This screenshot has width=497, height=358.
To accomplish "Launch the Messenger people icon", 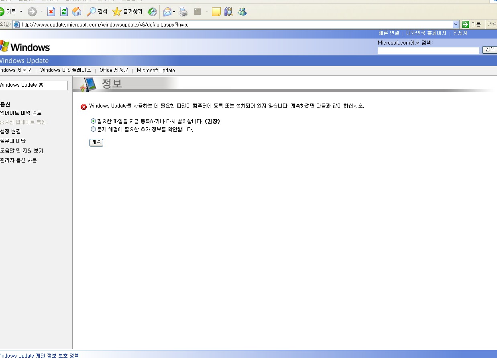I will tap(242, 12).
